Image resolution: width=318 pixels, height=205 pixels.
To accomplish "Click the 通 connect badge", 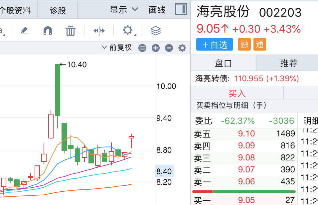I will click(x=259, y=44).
